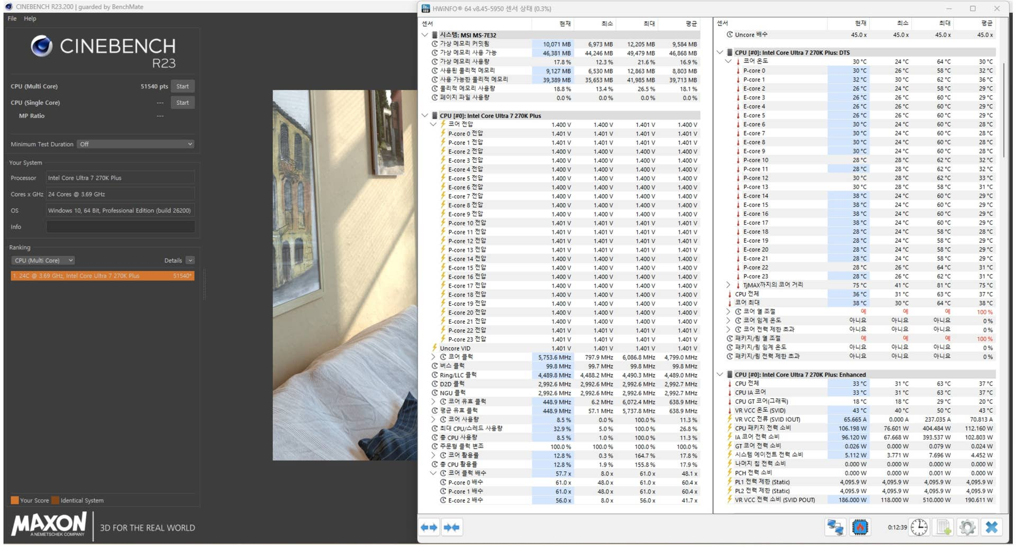Close sensors with the blue X icon
Viewport: 1016px width, 547px height.
[x=991, y=527]
